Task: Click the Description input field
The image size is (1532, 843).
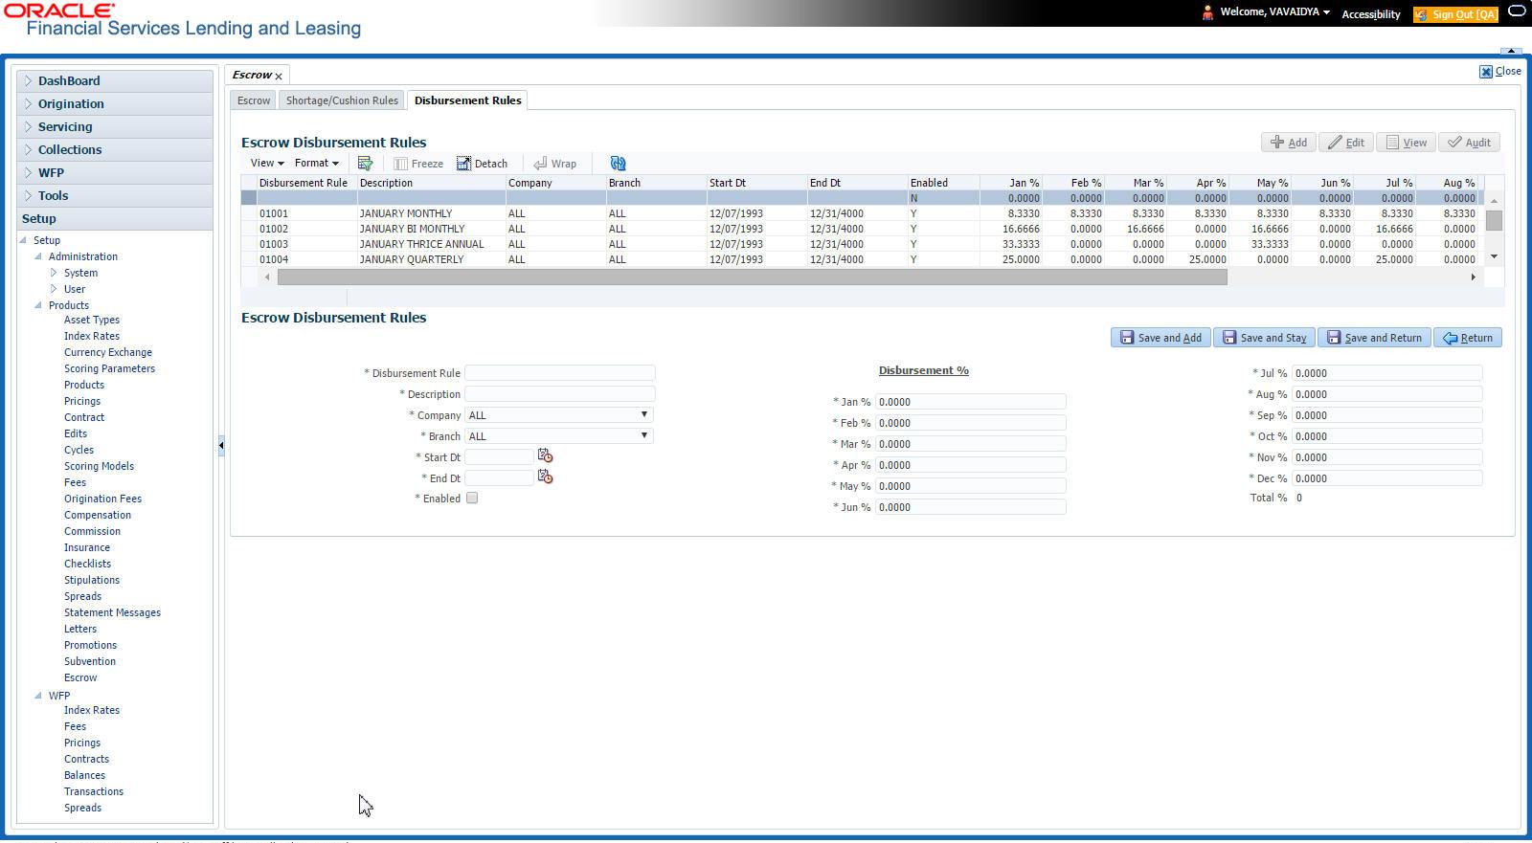Action: point(560,394)
